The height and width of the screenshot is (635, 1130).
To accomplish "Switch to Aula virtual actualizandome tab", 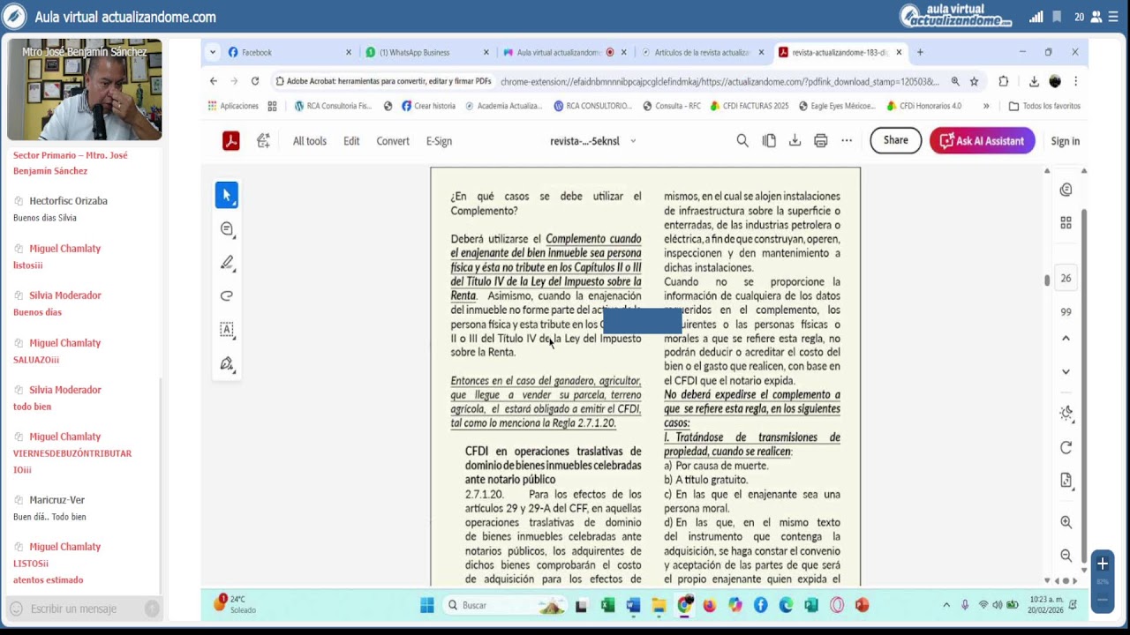I will [x=556, y=52].
